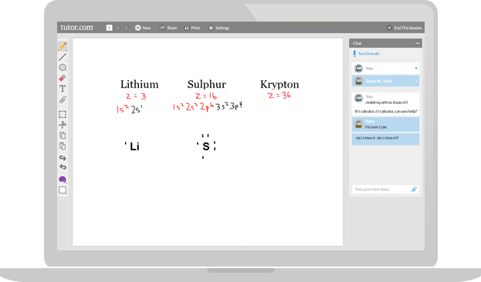Click the Share button
Viewport: 481px width, 282px height.
click(168, 28)
